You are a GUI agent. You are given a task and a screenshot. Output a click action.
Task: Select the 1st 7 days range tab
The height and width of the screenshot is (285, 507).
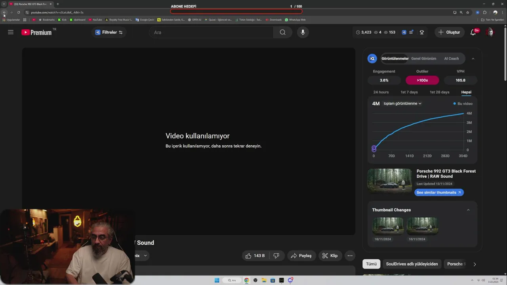(x=409, y=92)
